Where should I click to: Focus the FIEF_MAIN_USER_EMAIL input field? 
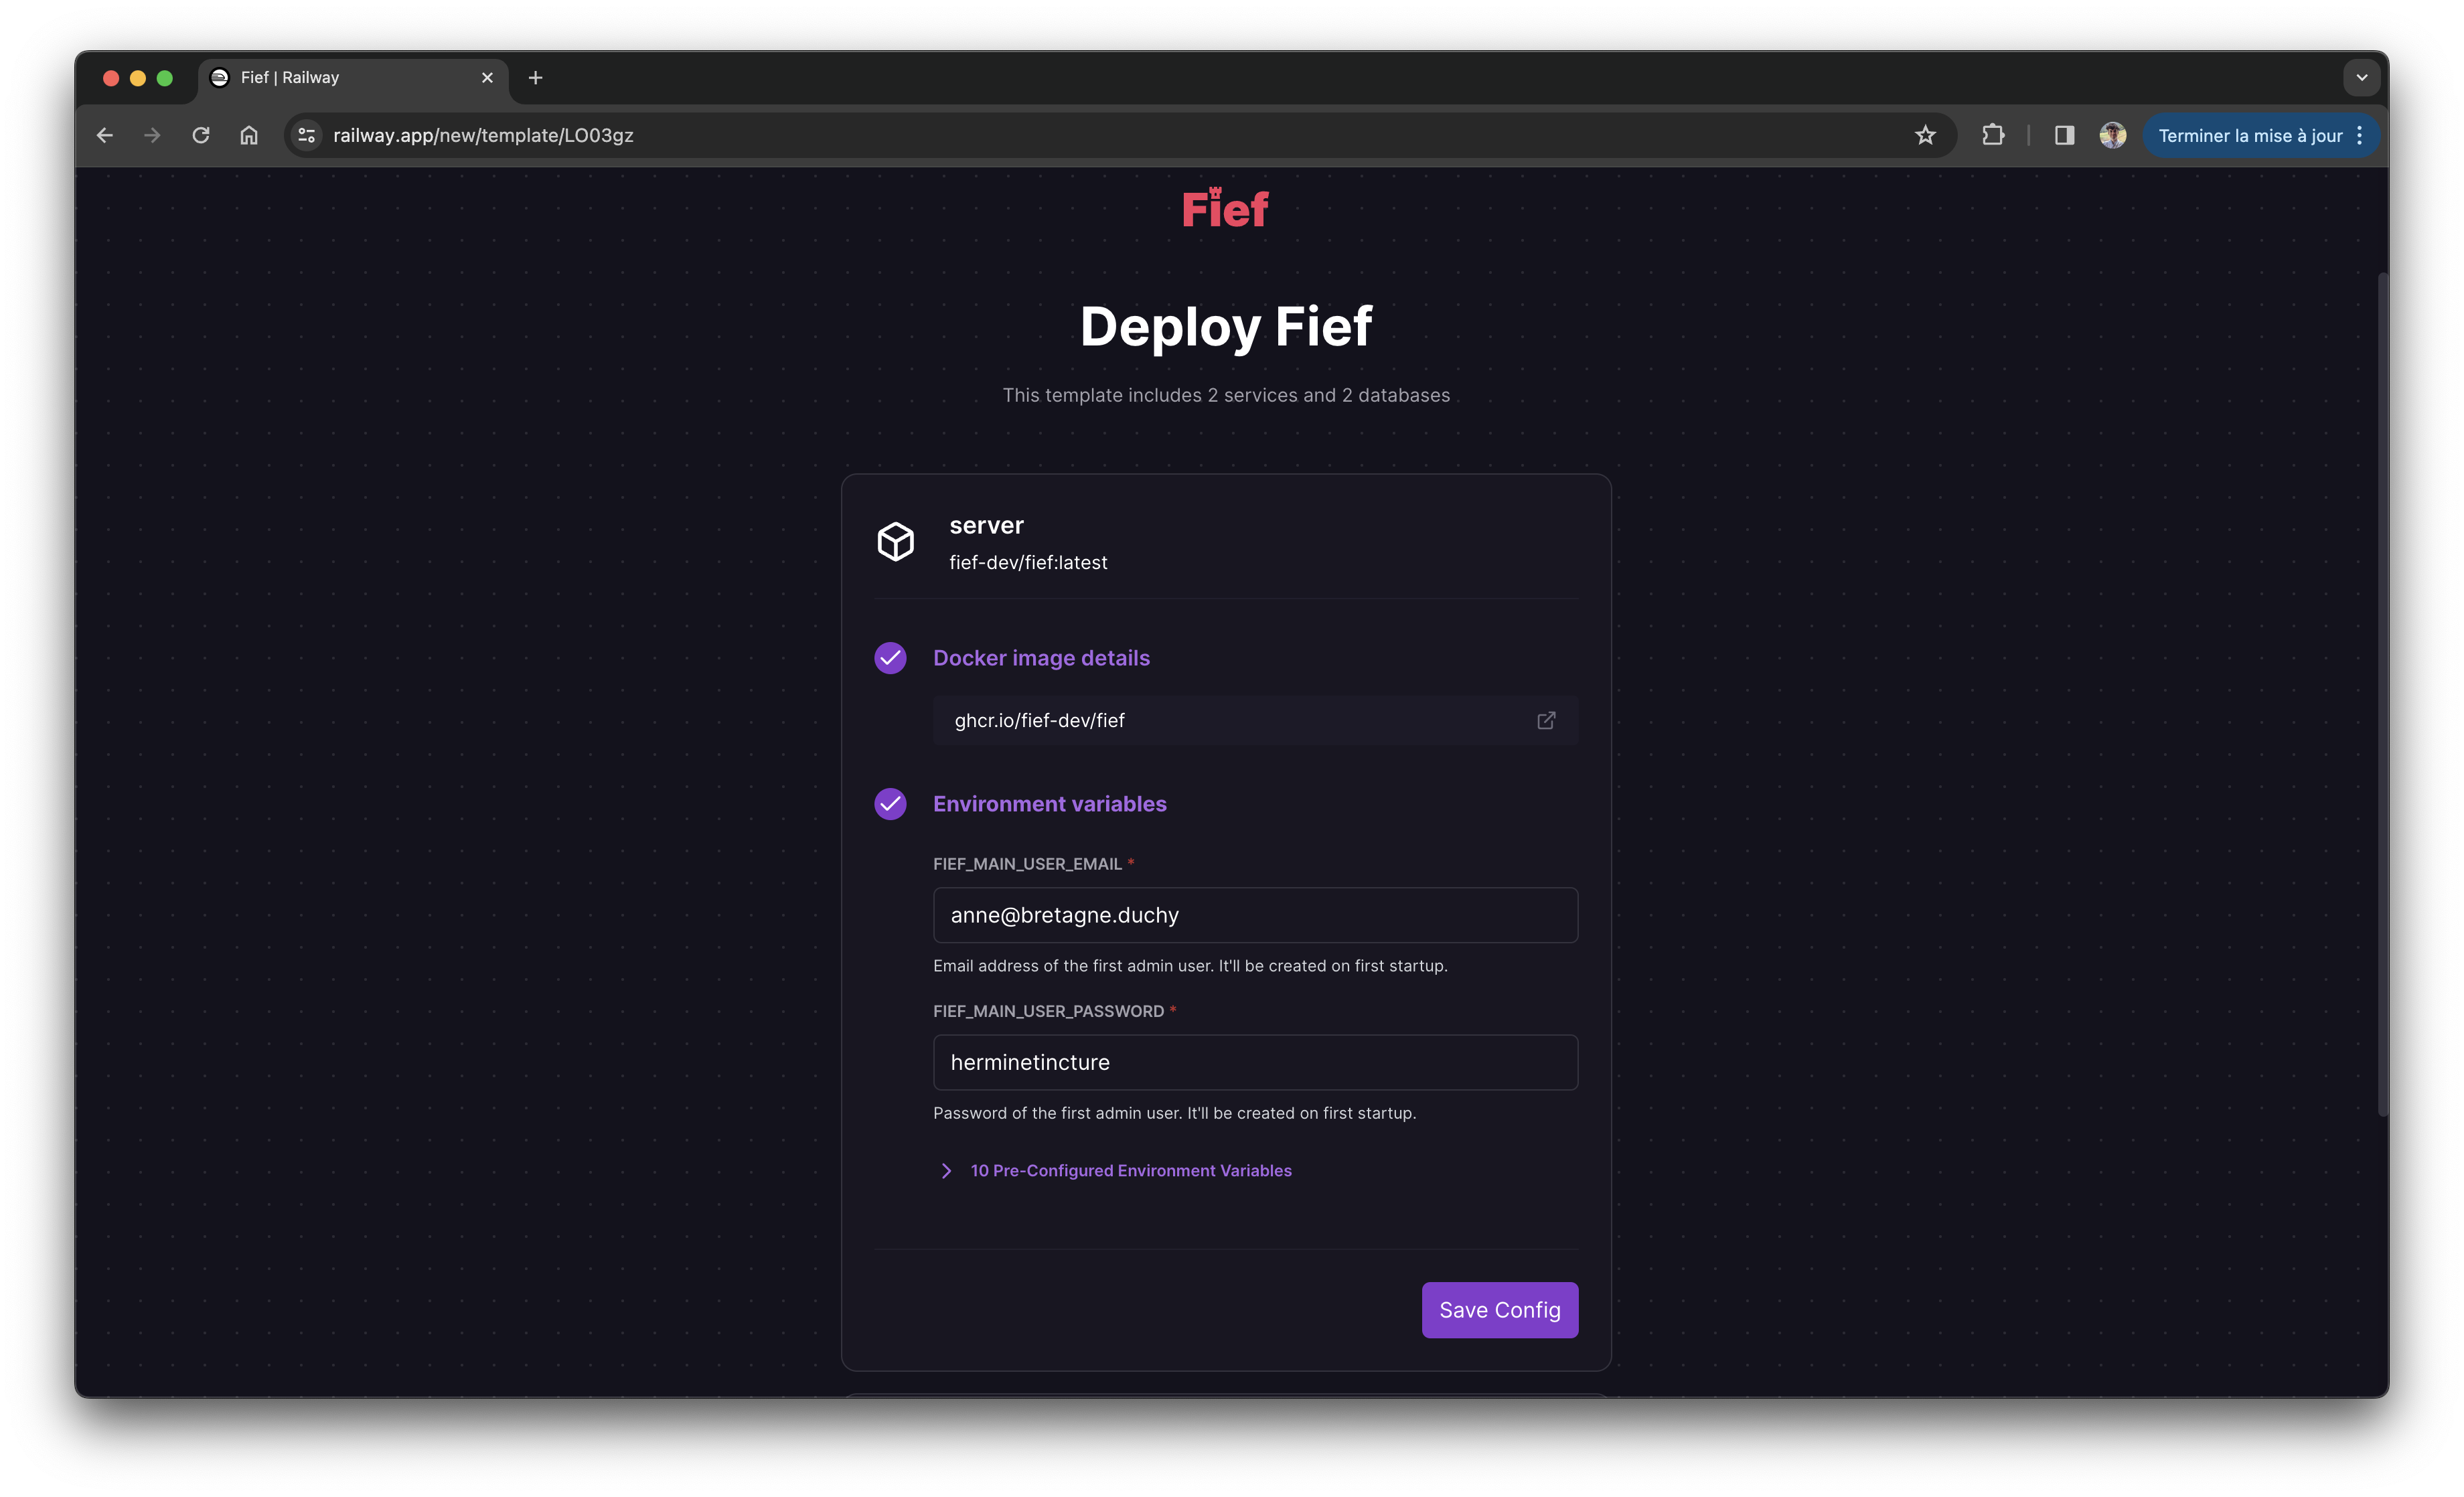(1255, 915)
